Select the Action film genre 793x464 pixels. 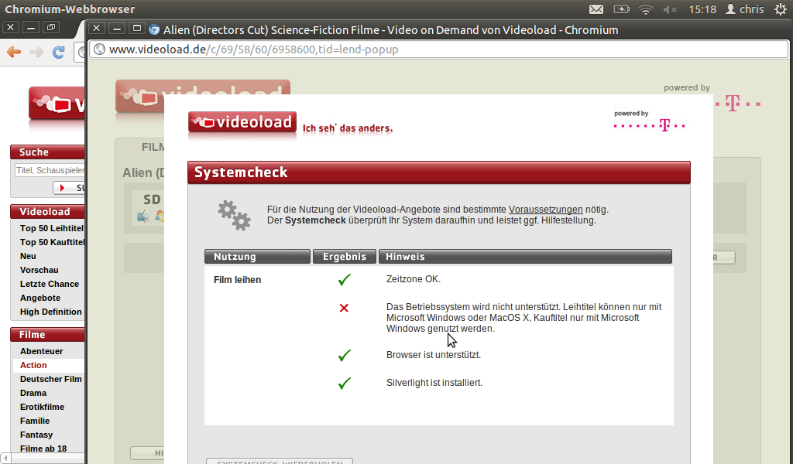pos(33,365)
